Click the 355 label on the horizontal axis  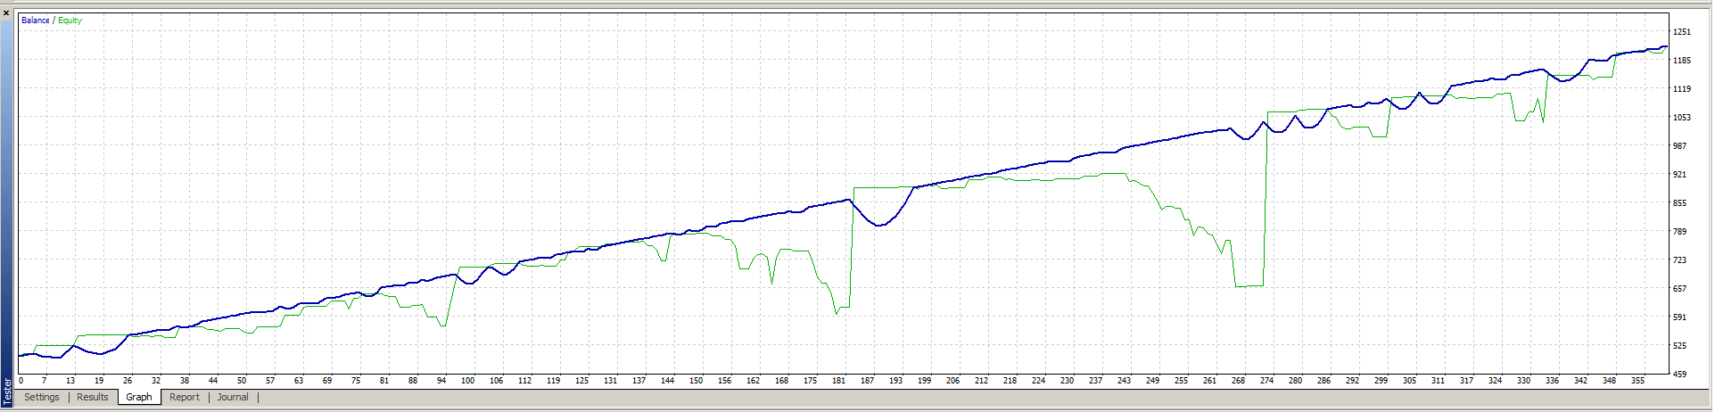[x=1637, y=381]
